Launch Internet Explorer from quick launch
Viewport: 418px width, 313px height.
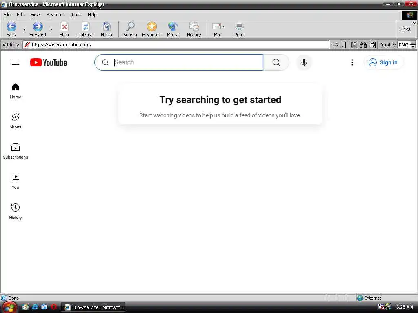click(x=35, y=307)
